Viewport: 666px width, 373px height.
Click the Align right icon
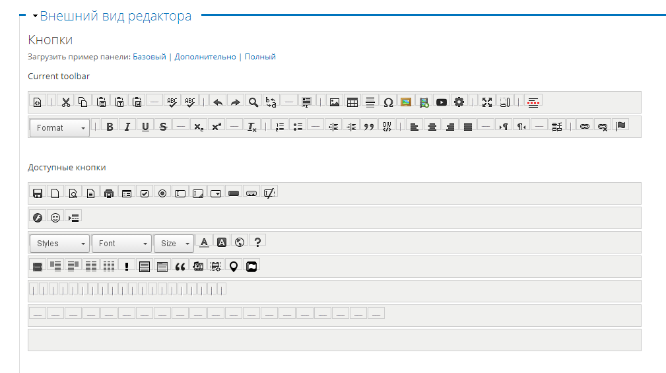click(x=450, y=127)
